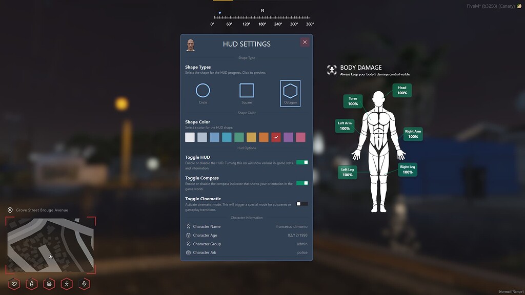Select the Octagon shape type
This screenshot has height=295, width=525.
coord(290,92)
